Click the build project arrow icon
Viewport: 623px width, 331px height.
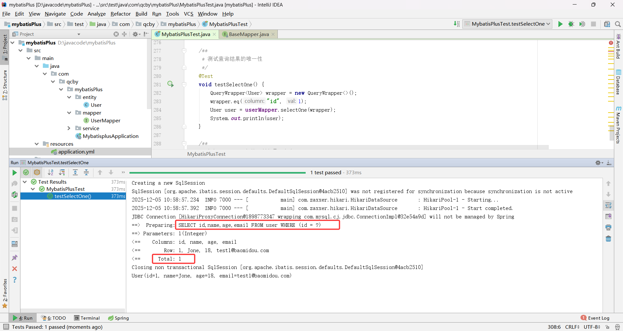coord(457,24)
